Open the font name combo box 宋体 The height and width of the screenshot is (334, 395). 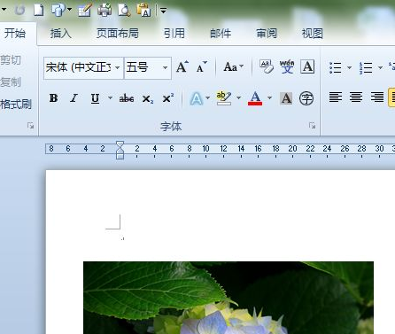click(83, 67)
